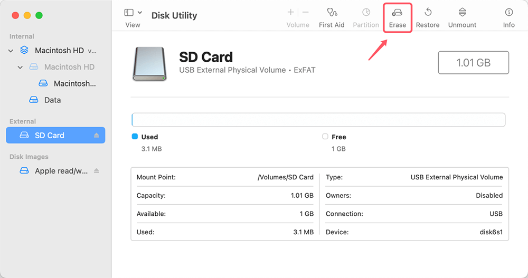Click the SD Card title heading
This screenshot has width=528, height=278.
(206, 57)
